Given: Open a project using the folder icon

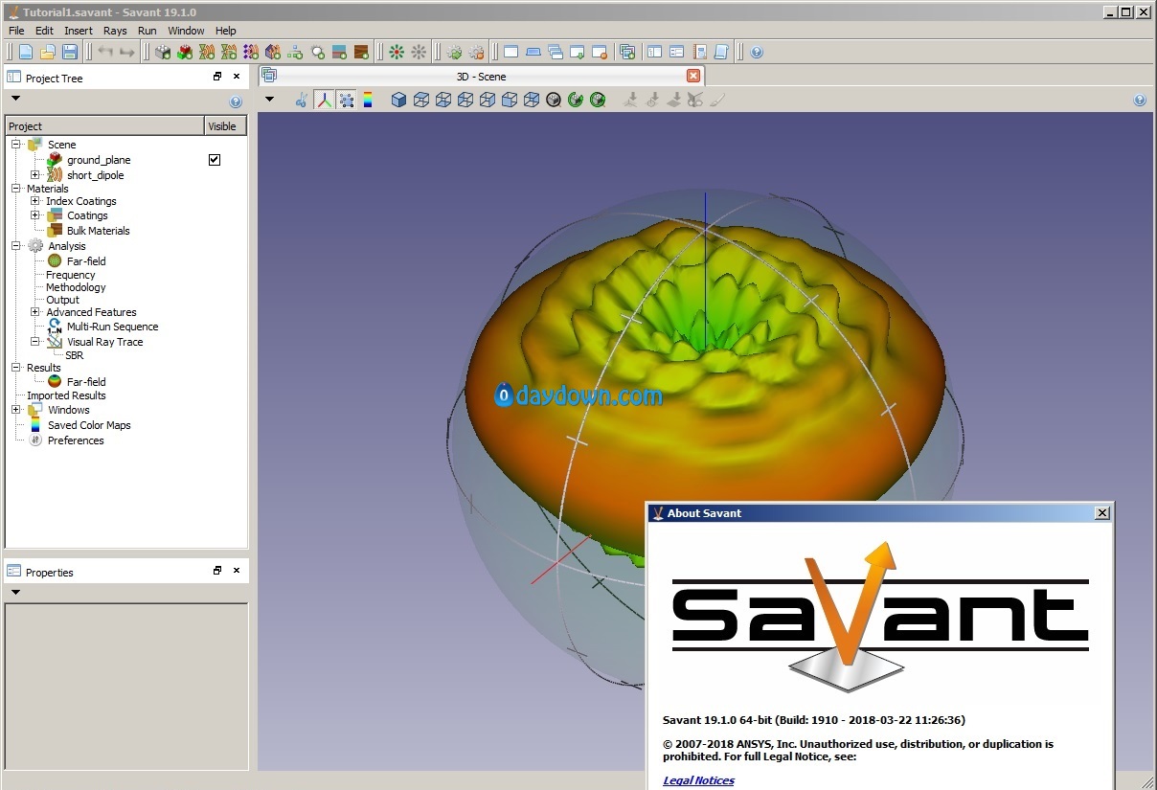Looking at the screenshot, I should 47,52.
